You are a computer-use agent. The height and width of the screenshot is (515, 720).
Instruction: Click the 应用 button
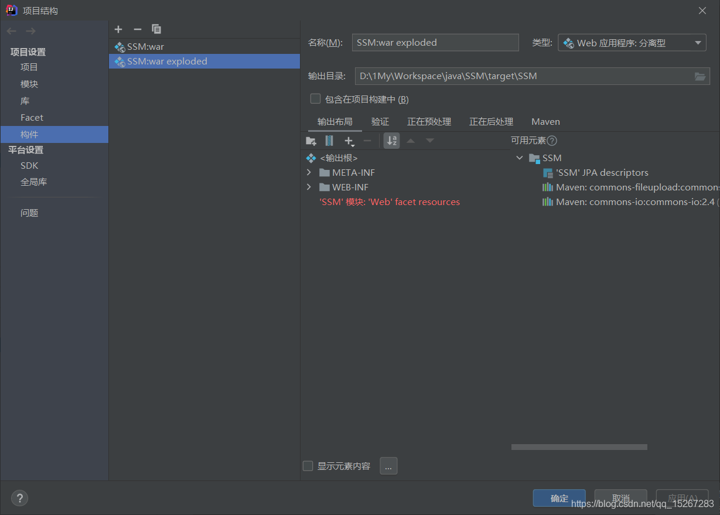(683, 499)
